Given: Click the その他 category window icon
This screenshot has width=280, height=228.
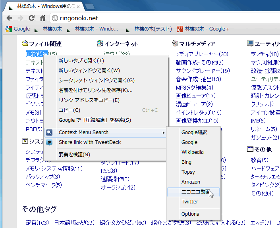Looking at the screenshot, I should 250,149.
